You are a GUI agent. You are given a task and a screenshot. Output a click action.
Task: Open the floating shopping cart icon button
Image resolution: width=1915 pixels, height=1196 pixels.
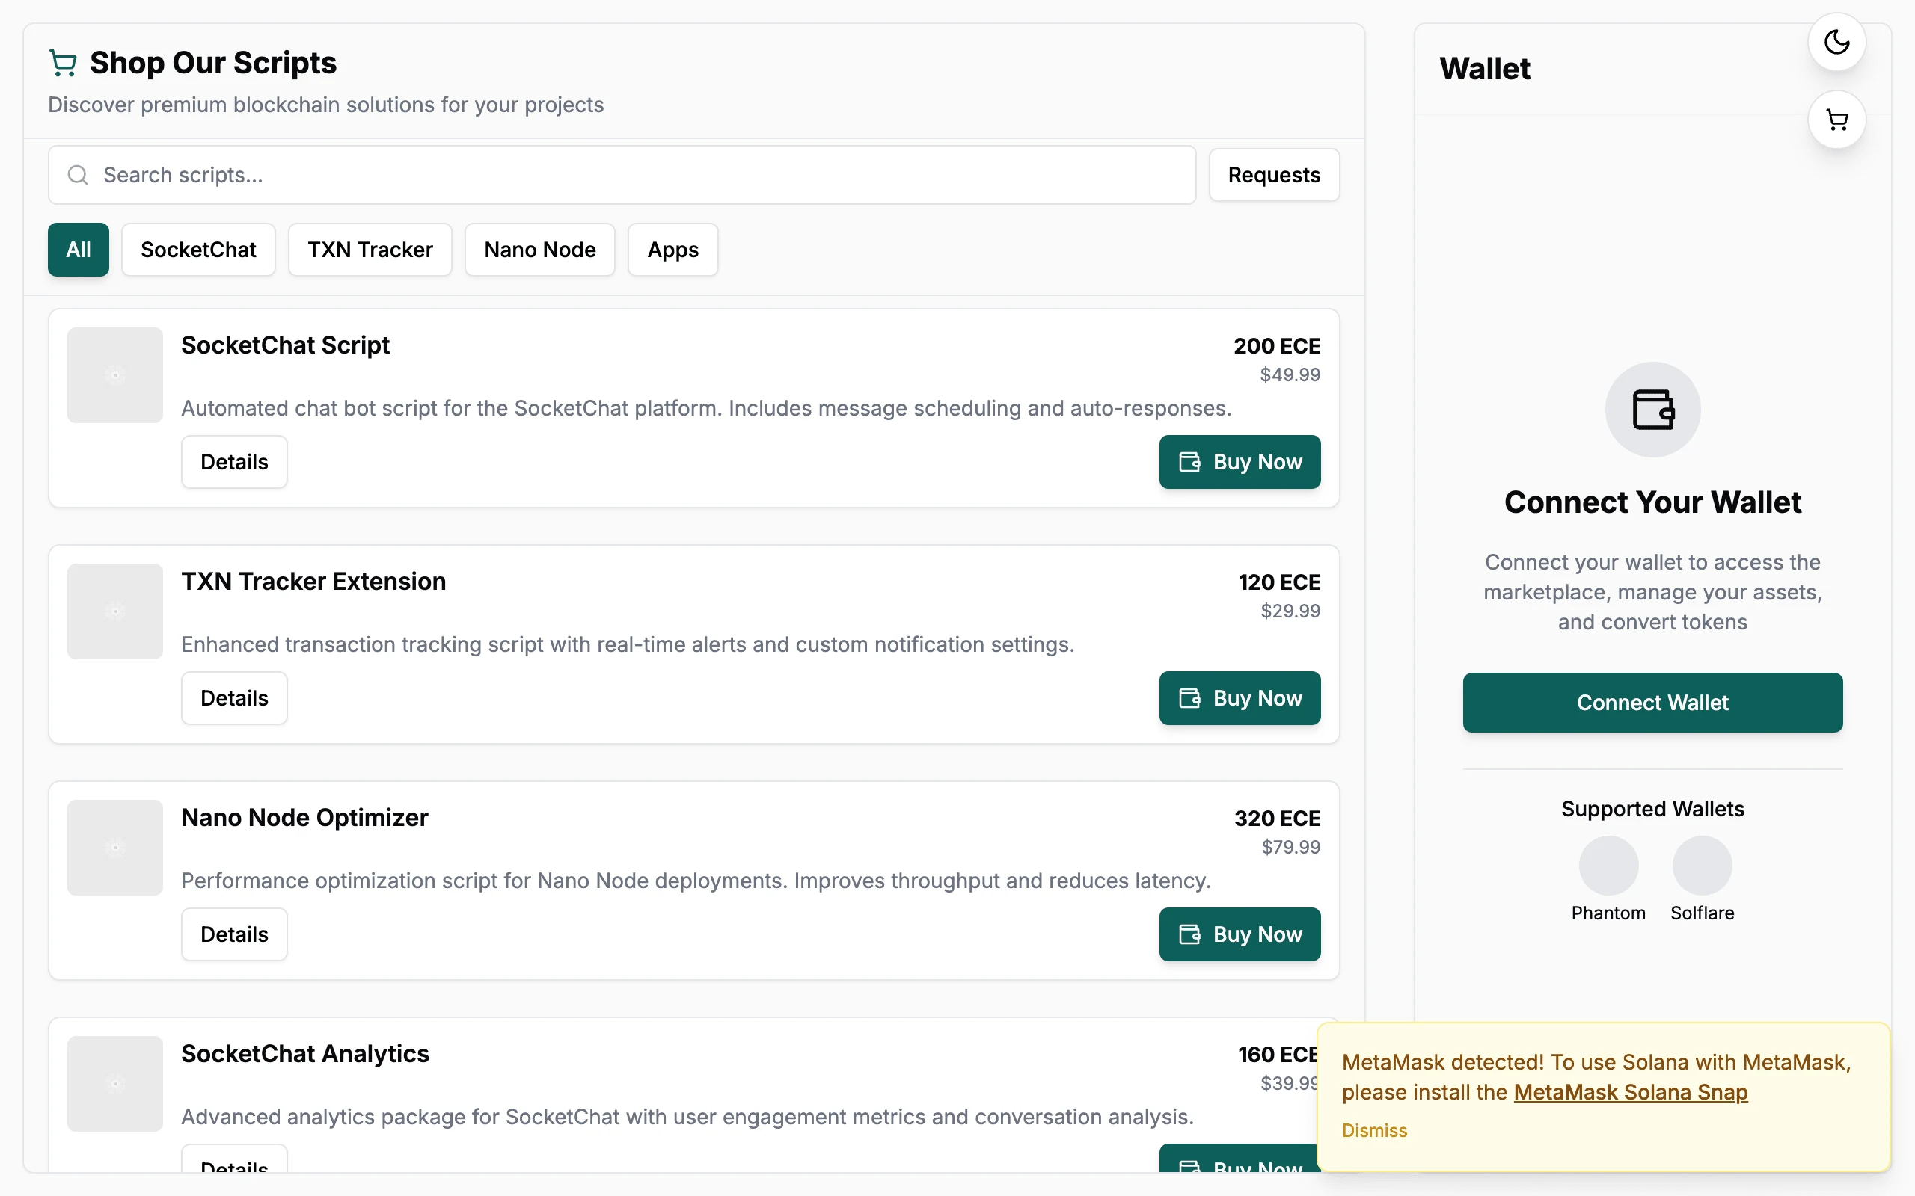point(1836,120)
